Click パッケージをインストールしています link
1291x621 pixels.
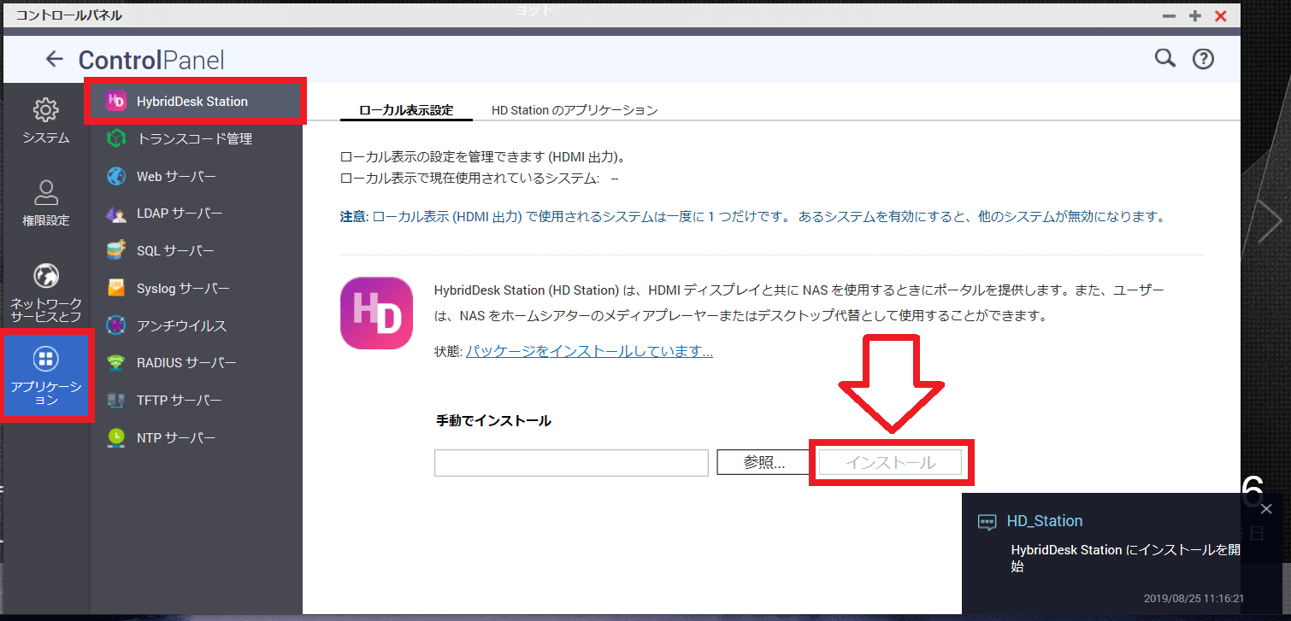click(589, 351)
